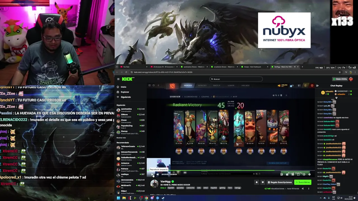Open Antaurus recommended channel
Image resolution: width=358 pixels, height=201 pixels.
coord(130,164)
